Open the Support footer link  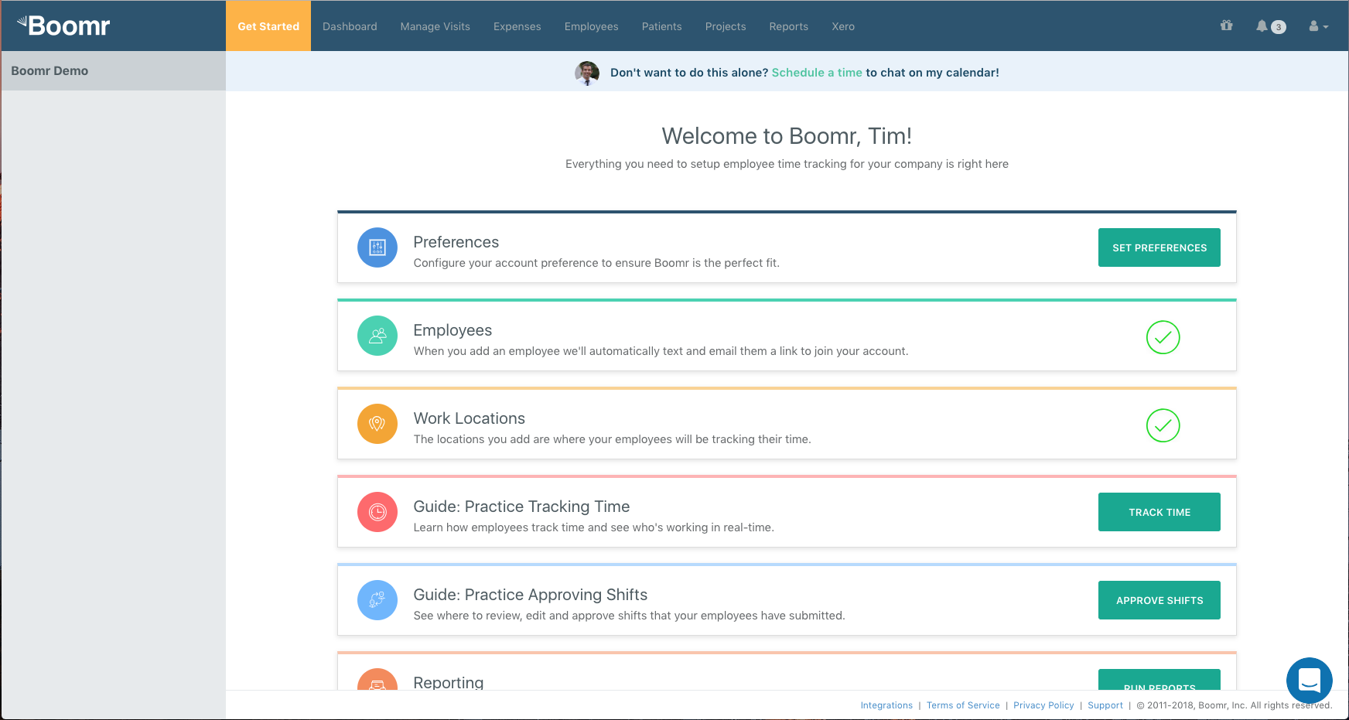pyautogui.click(x=1105, y=705)
